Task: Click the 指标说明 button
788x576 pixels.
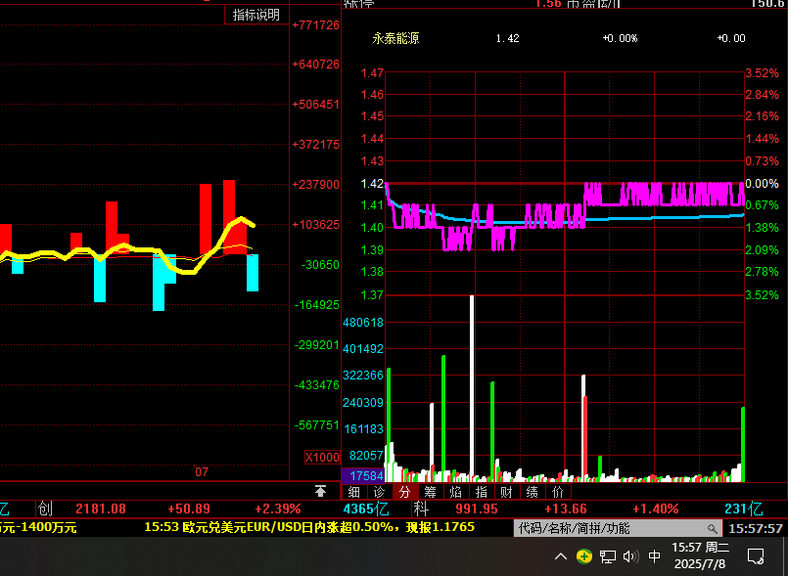Action: click(x=256, y=15)
